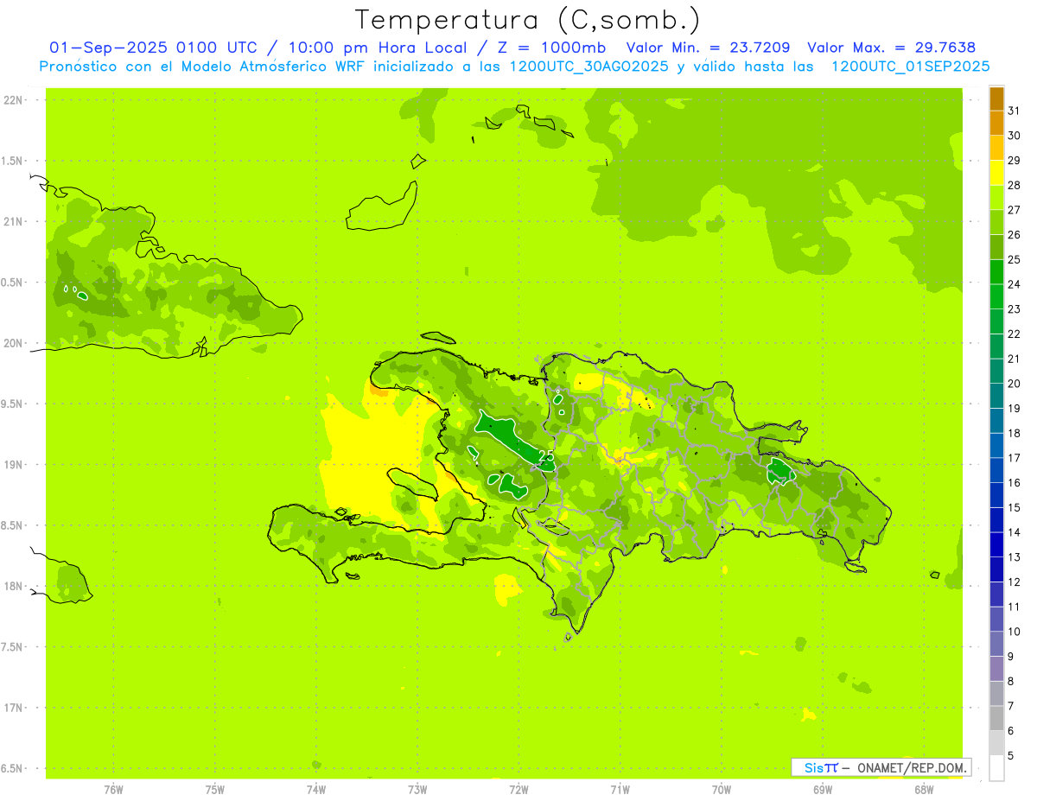Click the "25" value on the color scale
Screen dimensions: 1037x801
1015,259
